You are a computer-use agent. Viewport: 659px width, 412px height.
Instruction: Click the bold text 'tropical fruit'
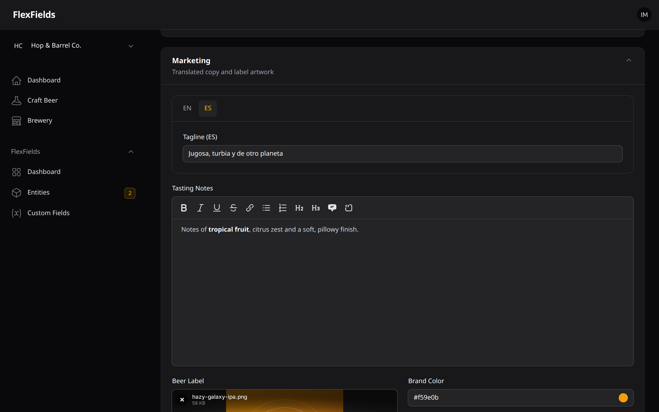tap(229, 229)
